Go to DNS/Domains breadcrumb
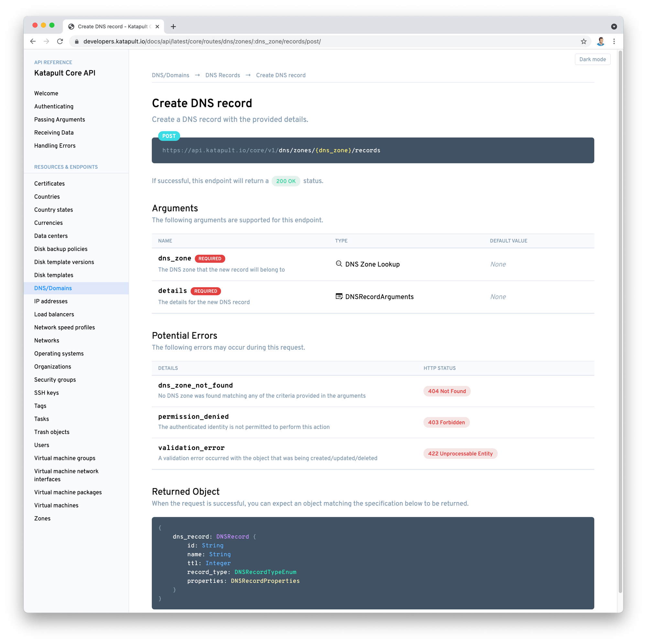 [170, 75]
